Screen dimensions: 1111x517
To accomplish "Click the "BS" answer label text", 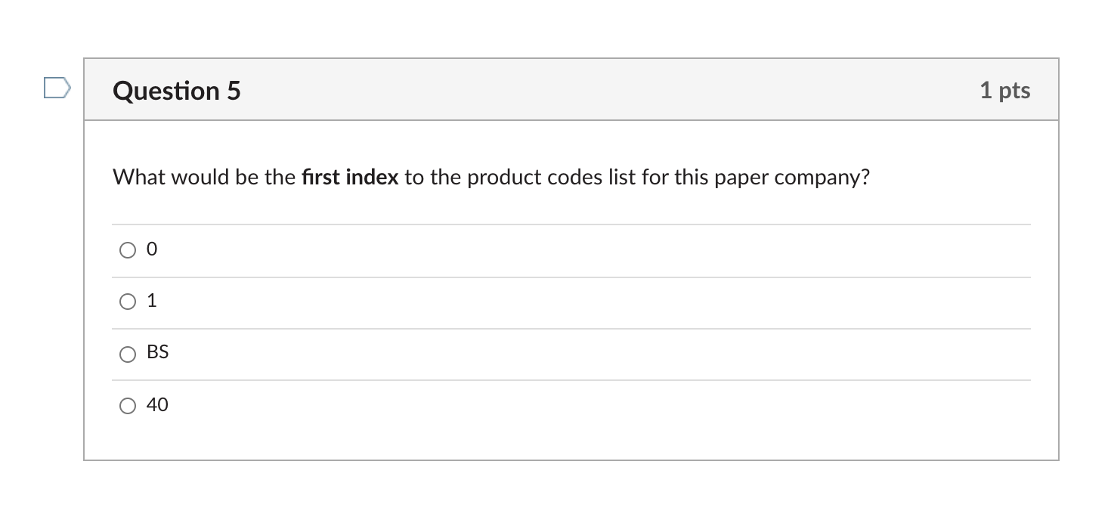I will [x=158, y=353].
